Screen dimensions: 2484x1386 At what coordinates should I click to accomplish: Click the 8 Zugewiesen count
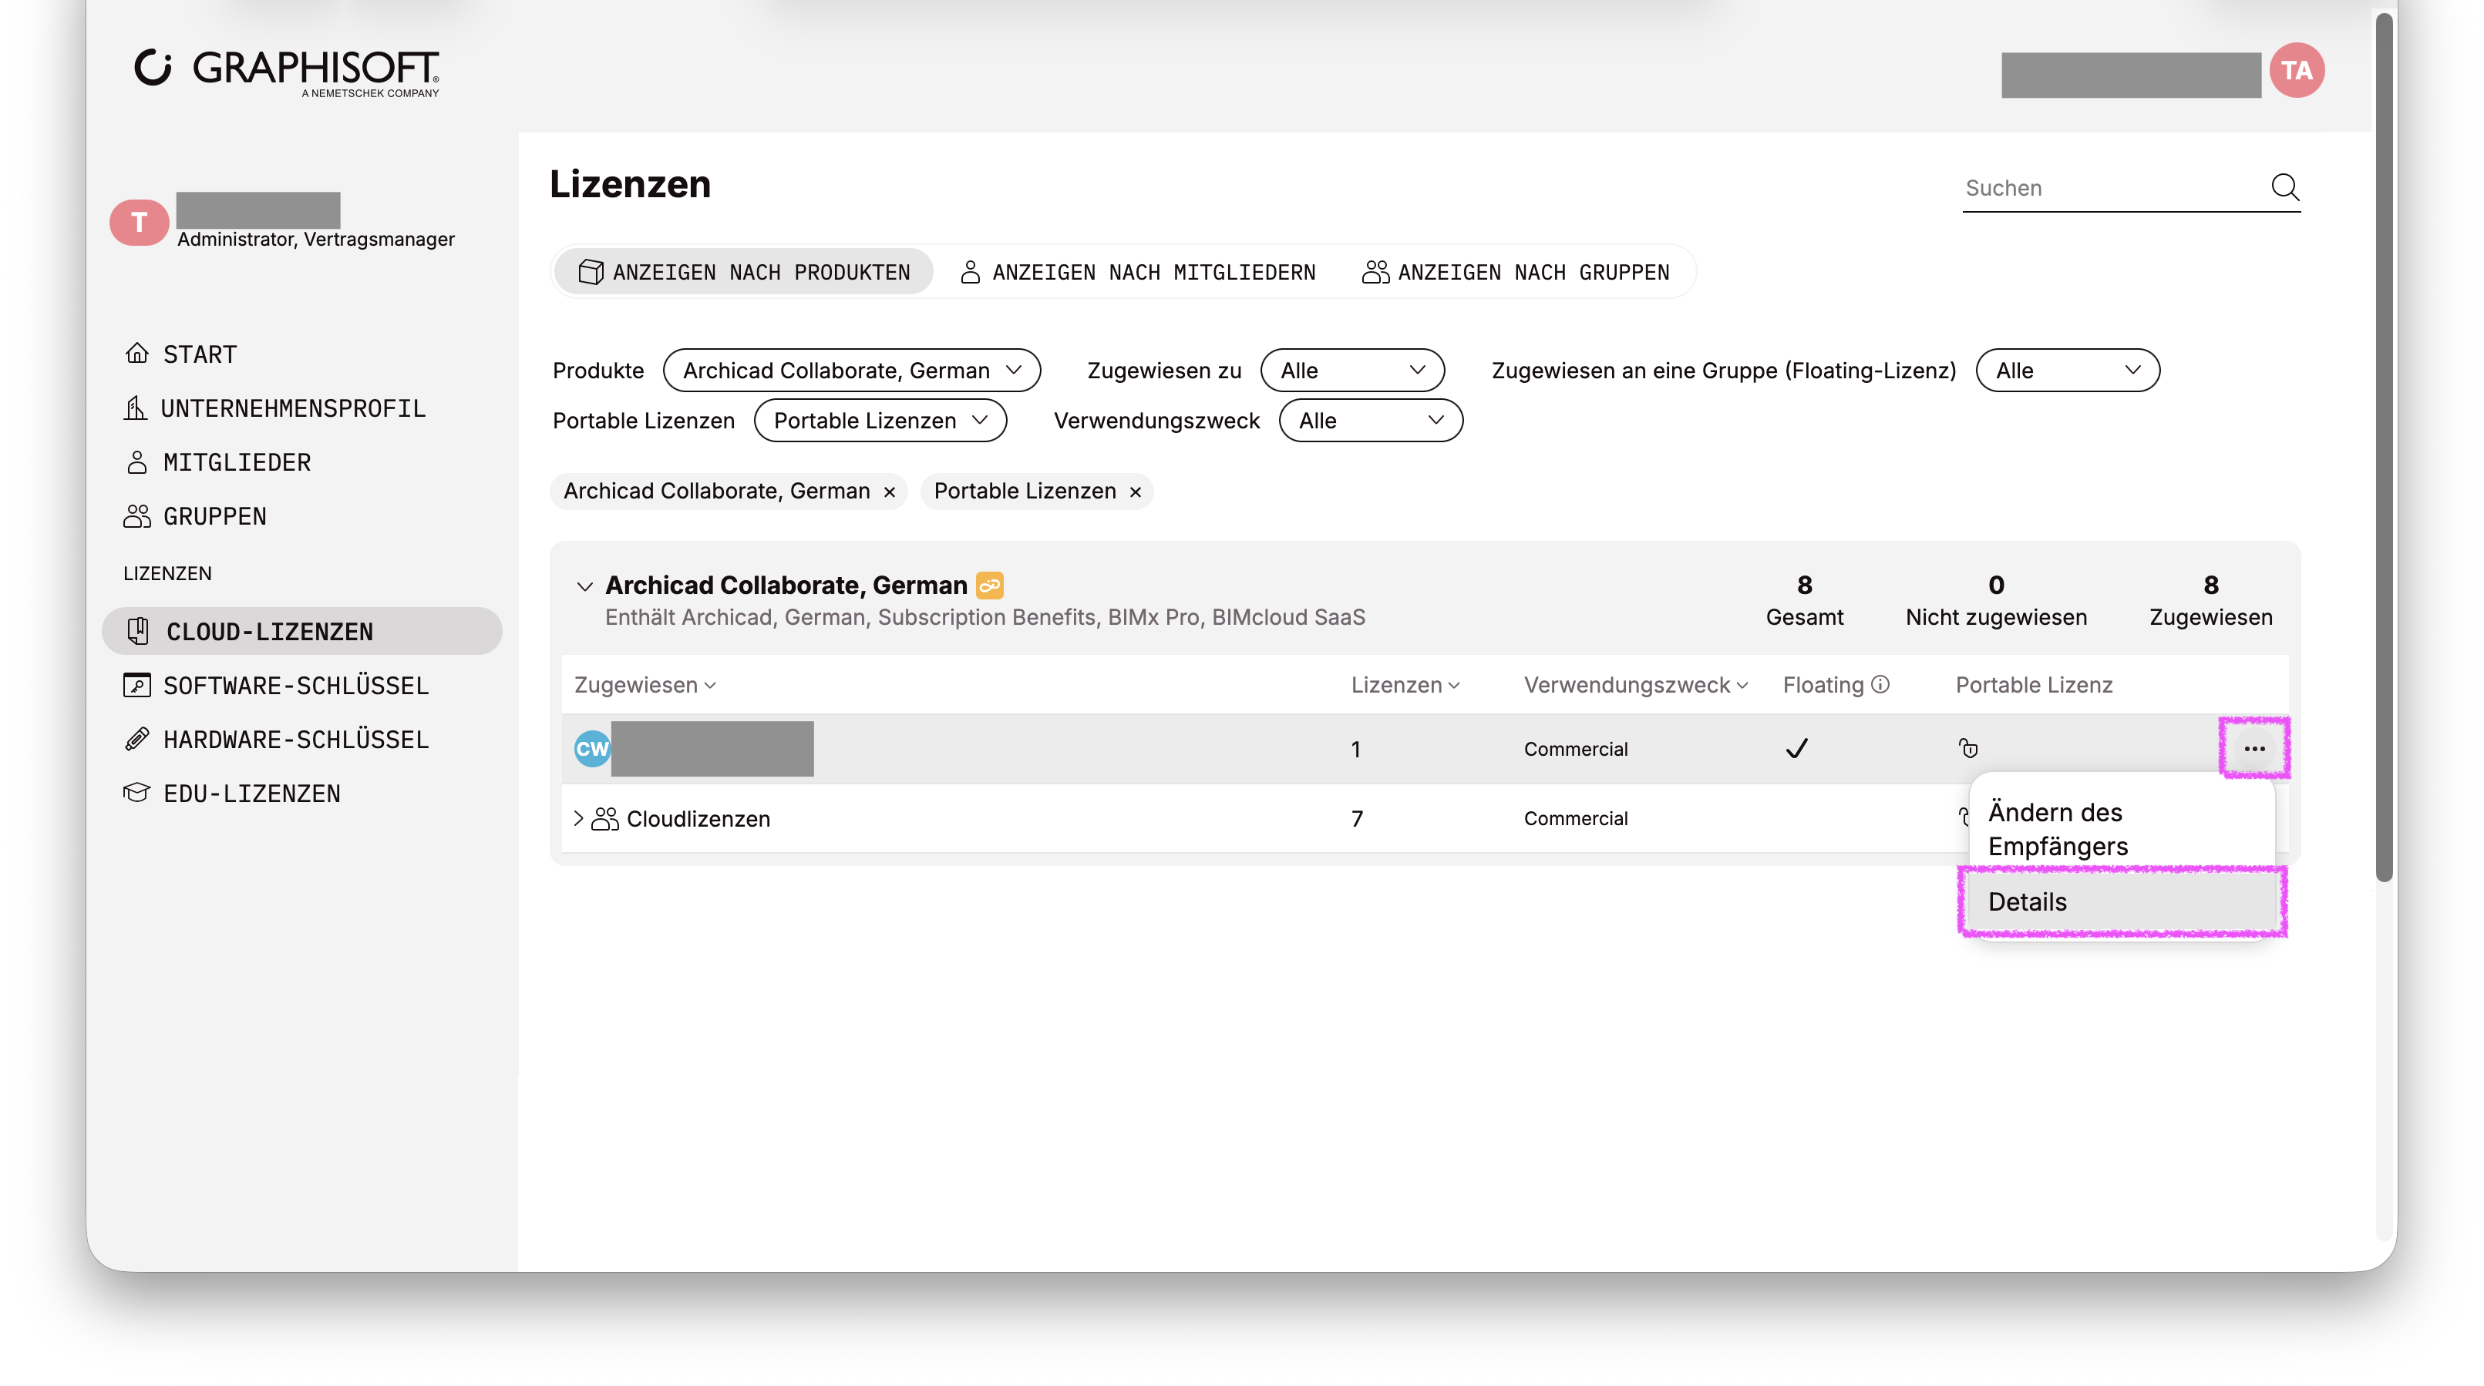click(x=2211, y=600)
